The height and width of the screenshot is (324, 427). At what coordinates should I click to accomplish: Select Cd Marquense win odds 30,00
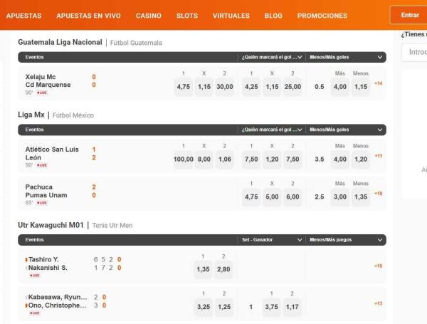[x=225, y=87]
